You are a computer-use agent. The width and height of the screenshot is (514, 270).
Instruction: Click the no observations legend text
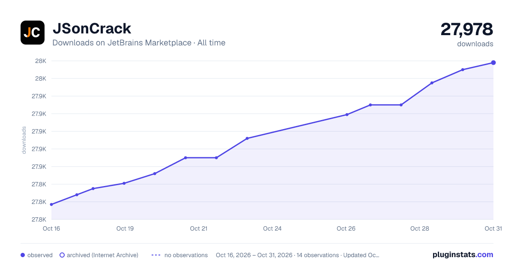tap(186, 255)
